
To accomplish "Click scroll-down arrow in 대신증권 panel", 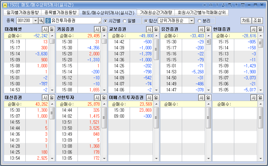I will 52,159.
